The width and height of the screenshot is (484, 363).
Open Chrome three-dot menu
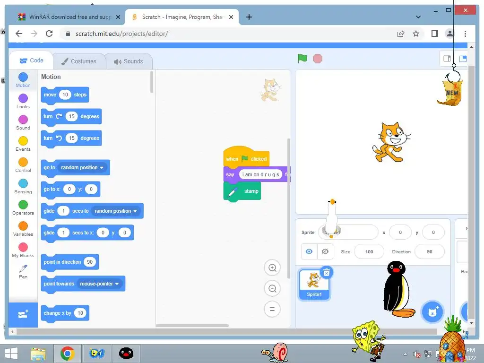point(465,34)
